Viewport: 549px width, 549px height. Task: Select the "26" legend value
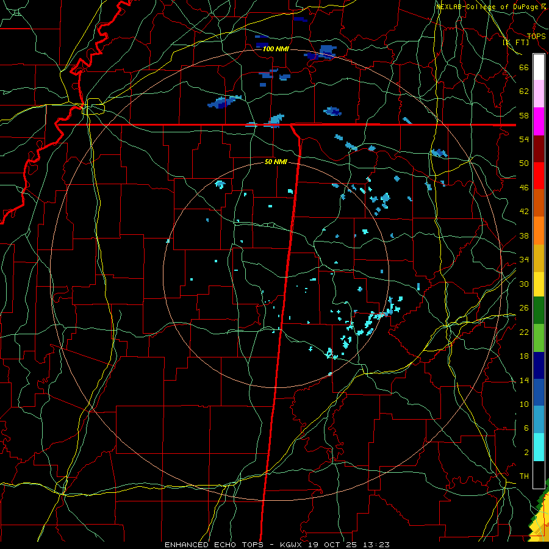(x=524, y=308)
